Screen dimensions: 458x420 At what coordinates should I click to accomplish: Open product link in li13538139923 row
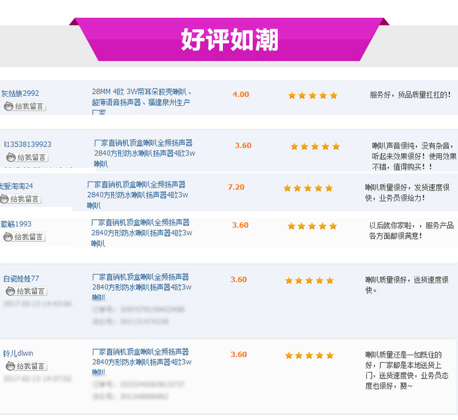tap(145, 153)
